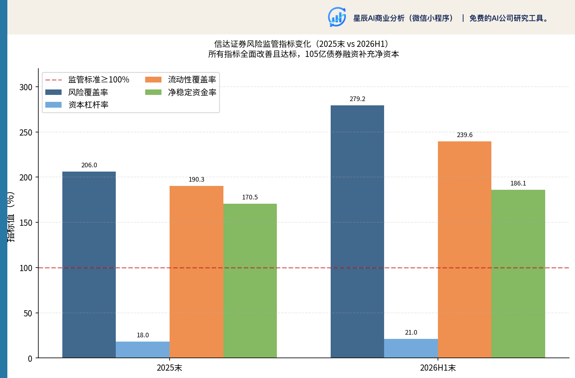The height and width of the screenshot is (378, 575).
Task: Click the 资本杠杆率 legend label
Action: (x=88, y=105)
